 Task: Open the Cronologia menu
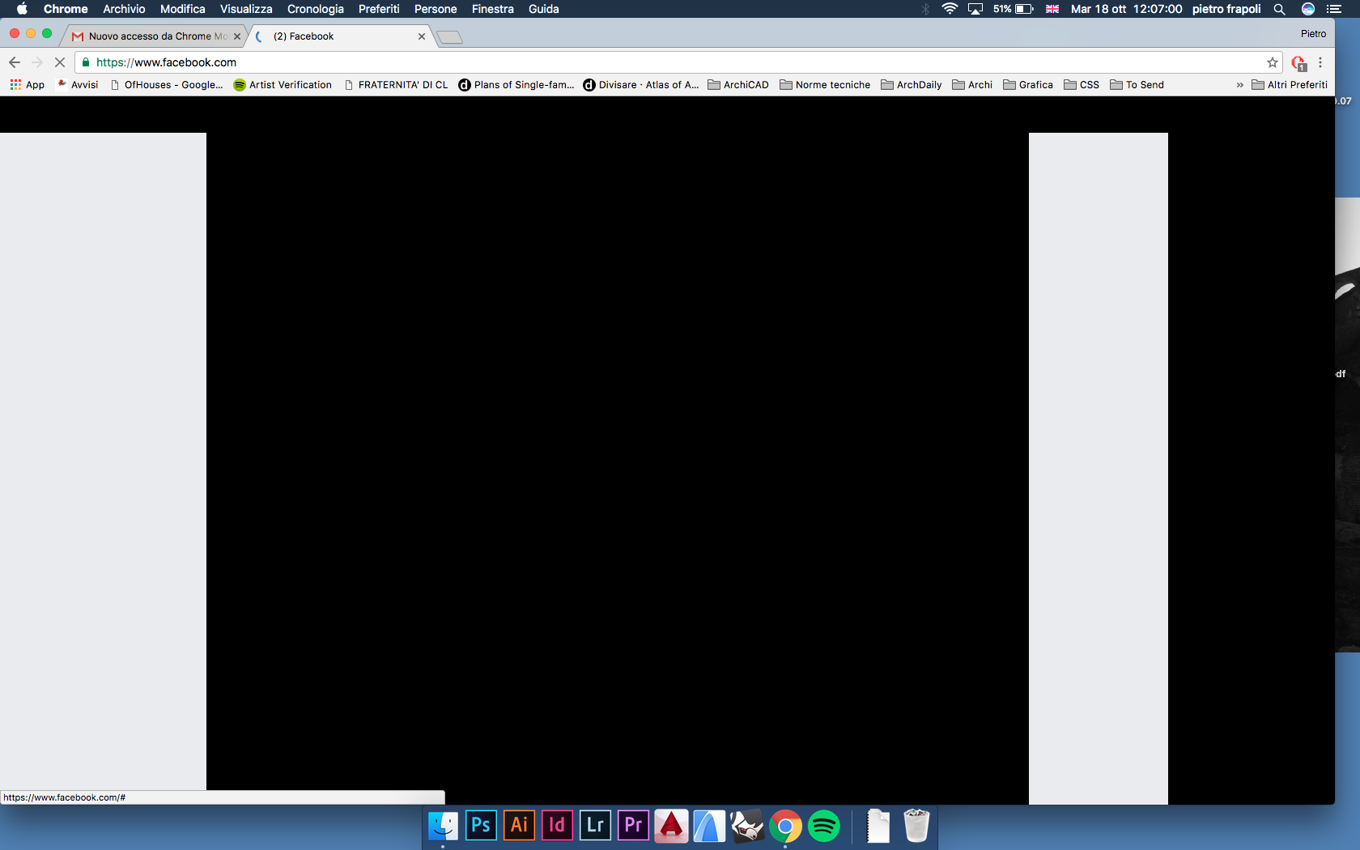tap(315, 9)
